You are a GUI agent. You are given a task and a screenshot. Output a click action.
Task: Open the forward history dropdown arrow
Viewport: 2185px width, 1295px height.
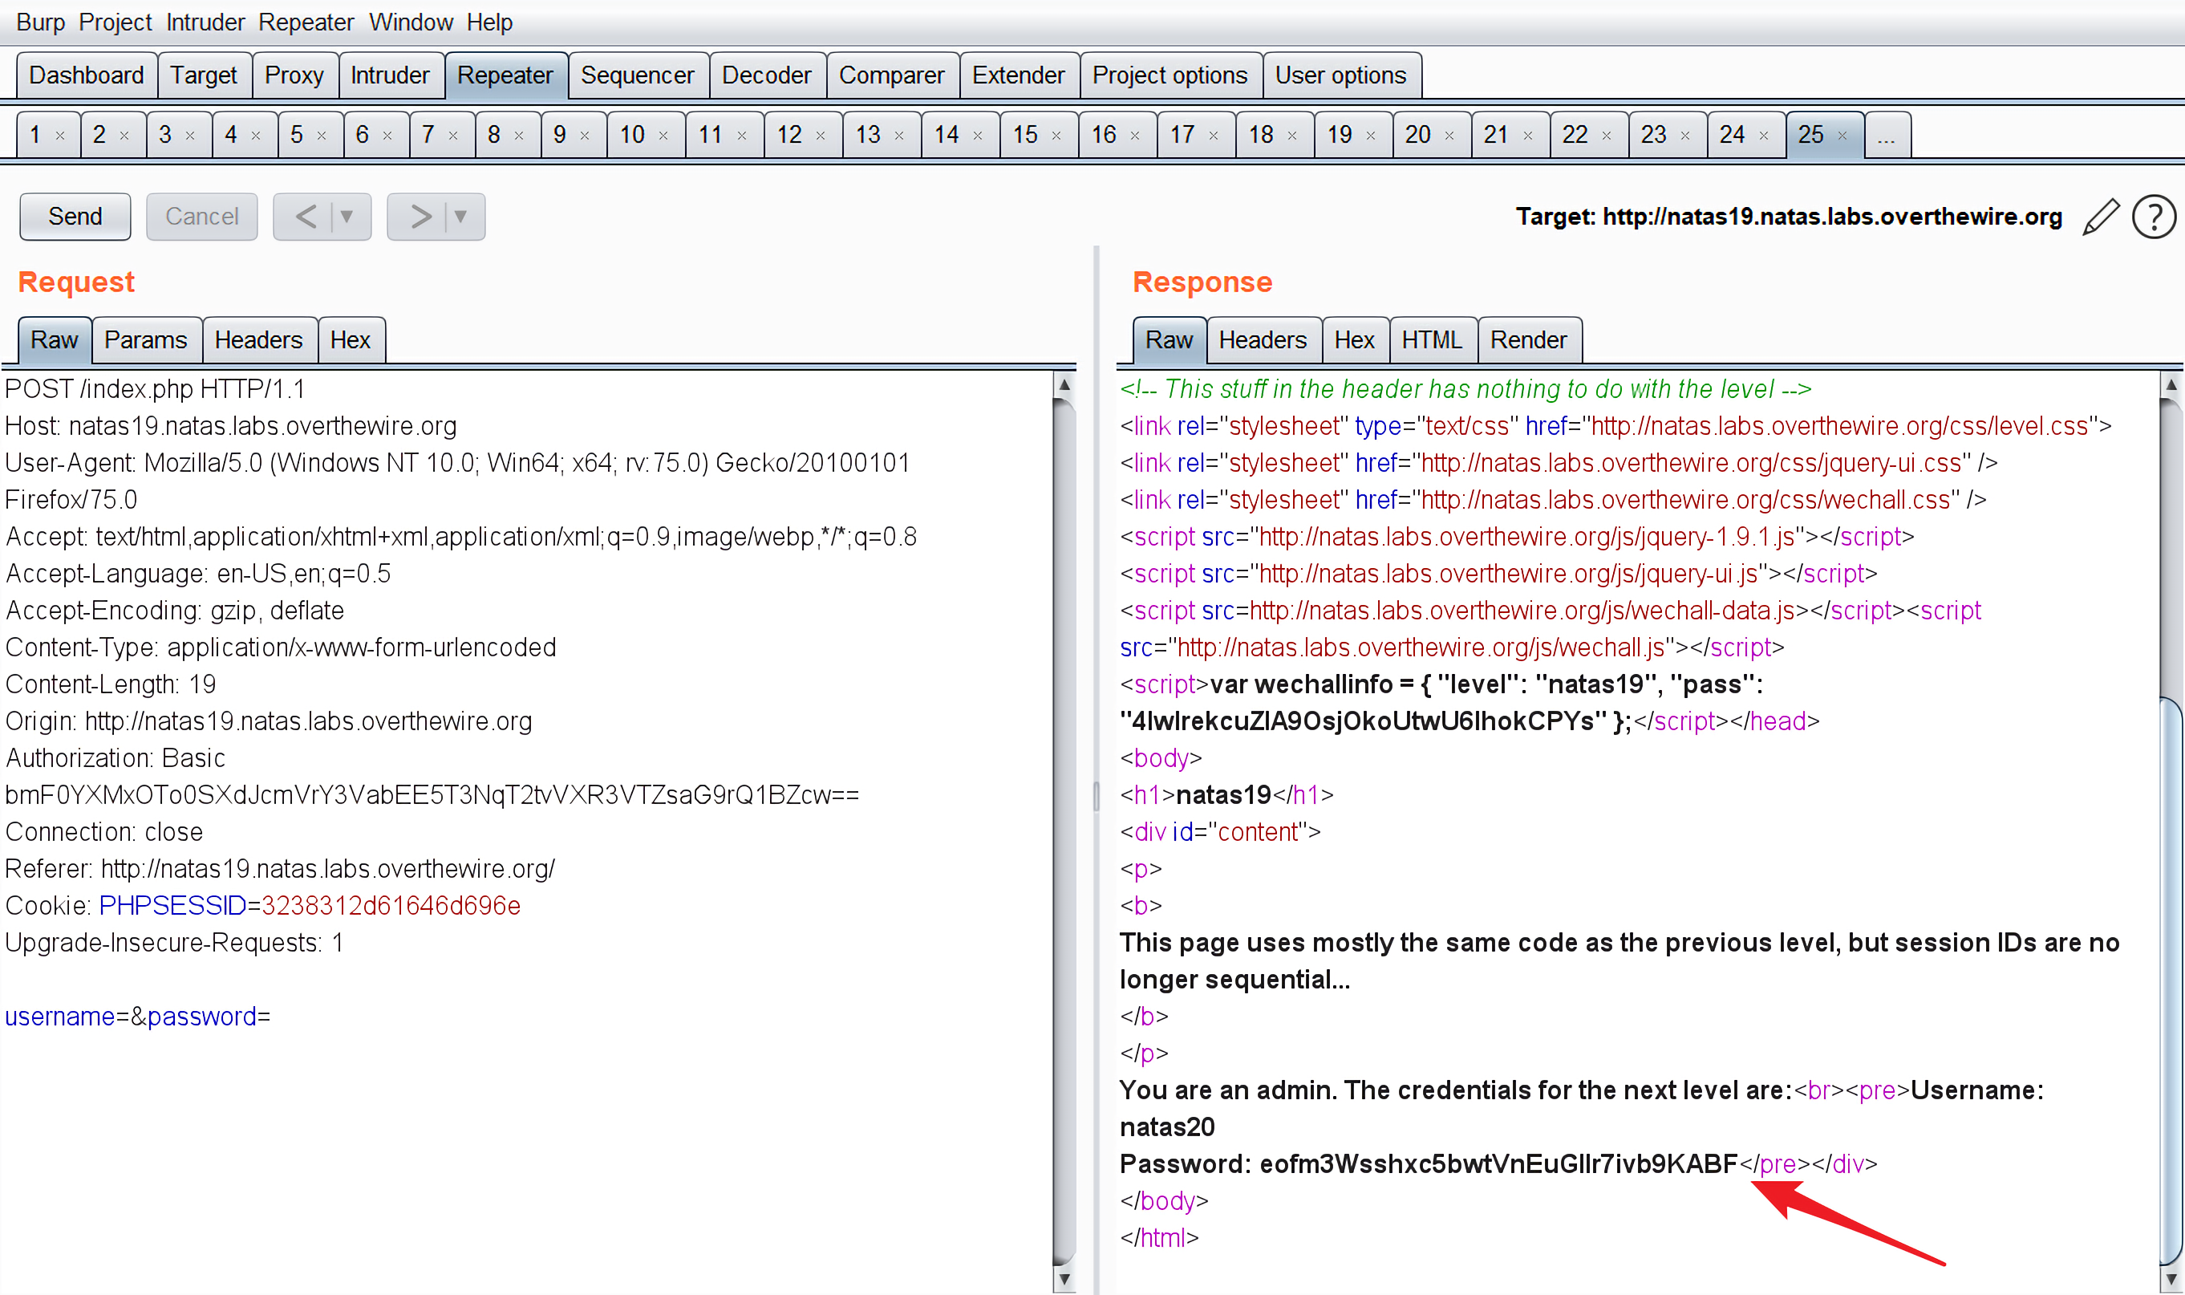coord(460,217)
